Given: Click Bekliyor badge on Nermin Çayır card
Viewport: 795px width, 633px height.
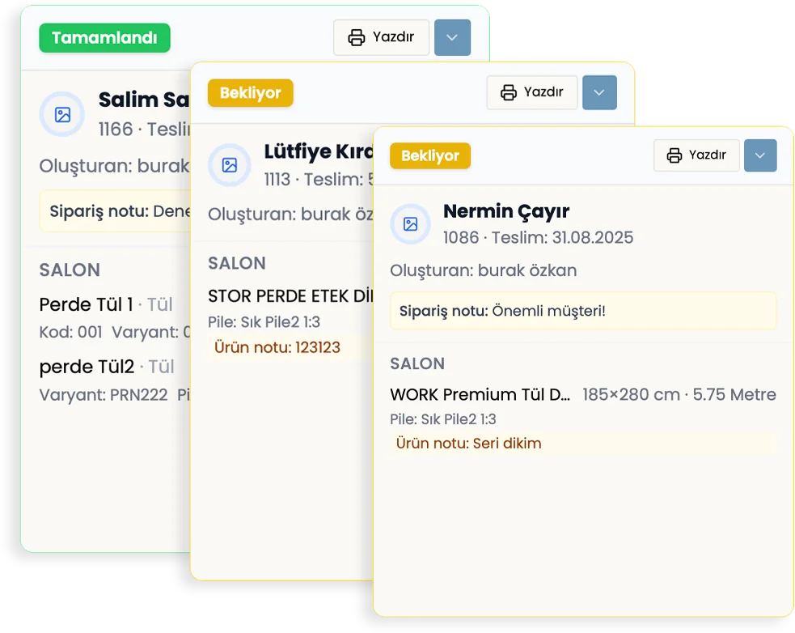Looking at the screenshot, I should (430, 155).
